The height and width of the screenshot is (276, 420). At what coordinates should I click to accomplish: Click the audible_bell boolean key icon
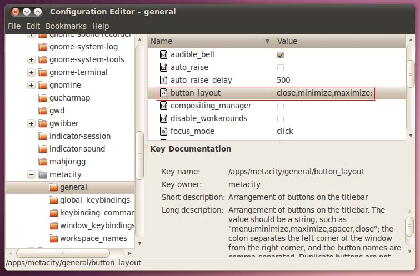click(163, 54)
